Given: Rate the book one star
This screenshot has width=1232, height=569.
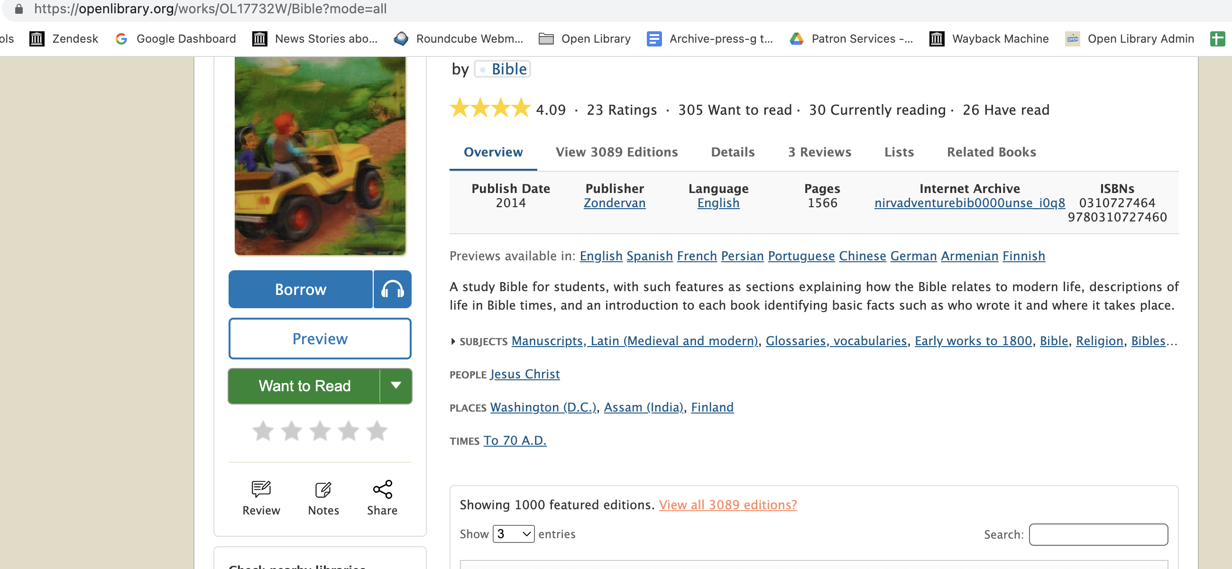Looking at the screenshot, I should [x=263, y=431].
